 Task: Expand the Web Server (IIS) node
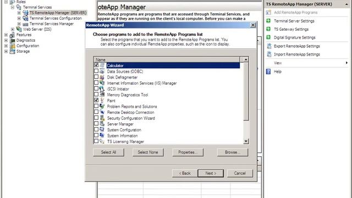(13, 29)
